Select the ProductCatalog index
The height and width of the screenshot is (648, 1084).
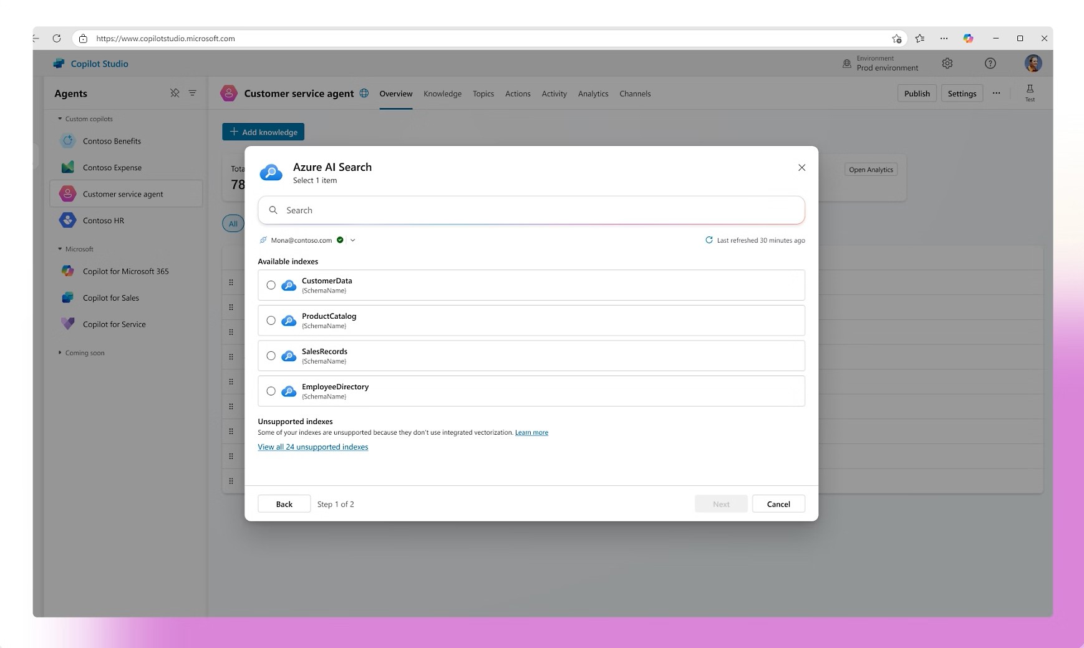271,320
